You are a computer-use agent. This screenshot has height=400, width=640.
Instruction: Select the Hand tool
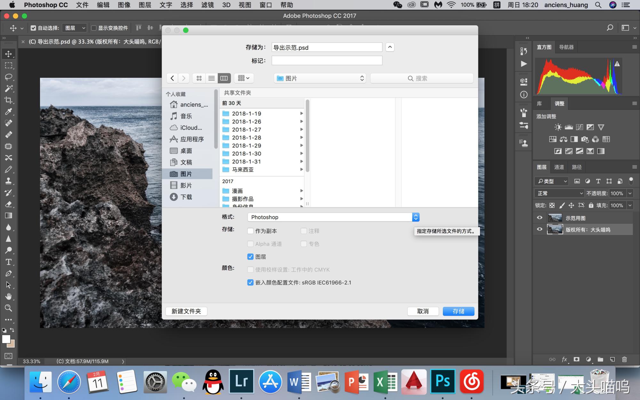click(x=9, y=297)
